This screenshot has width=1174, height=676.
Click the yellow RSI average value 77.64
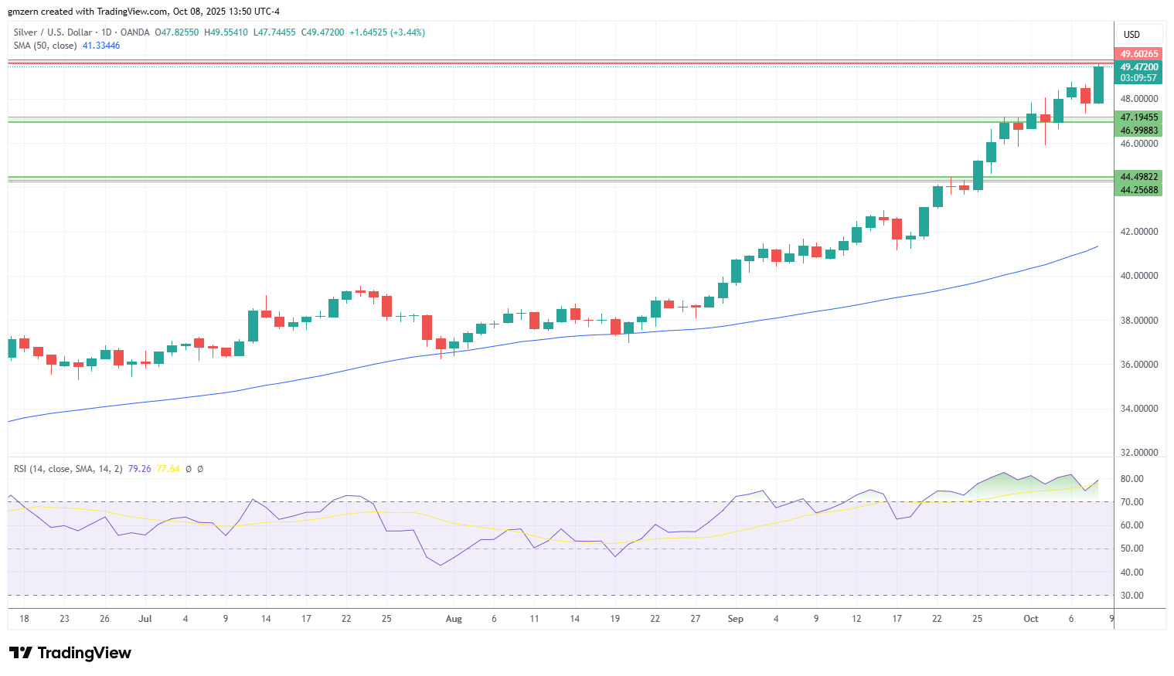[x=168, y=469]
